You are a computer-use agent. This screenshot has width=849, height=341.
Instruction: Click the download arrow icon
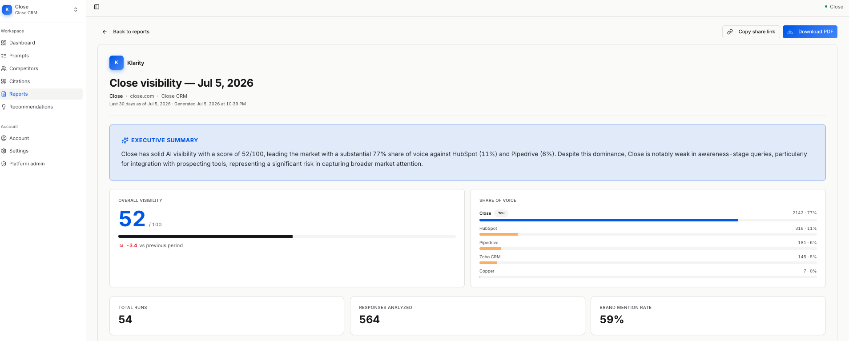(x=790, y=32)
